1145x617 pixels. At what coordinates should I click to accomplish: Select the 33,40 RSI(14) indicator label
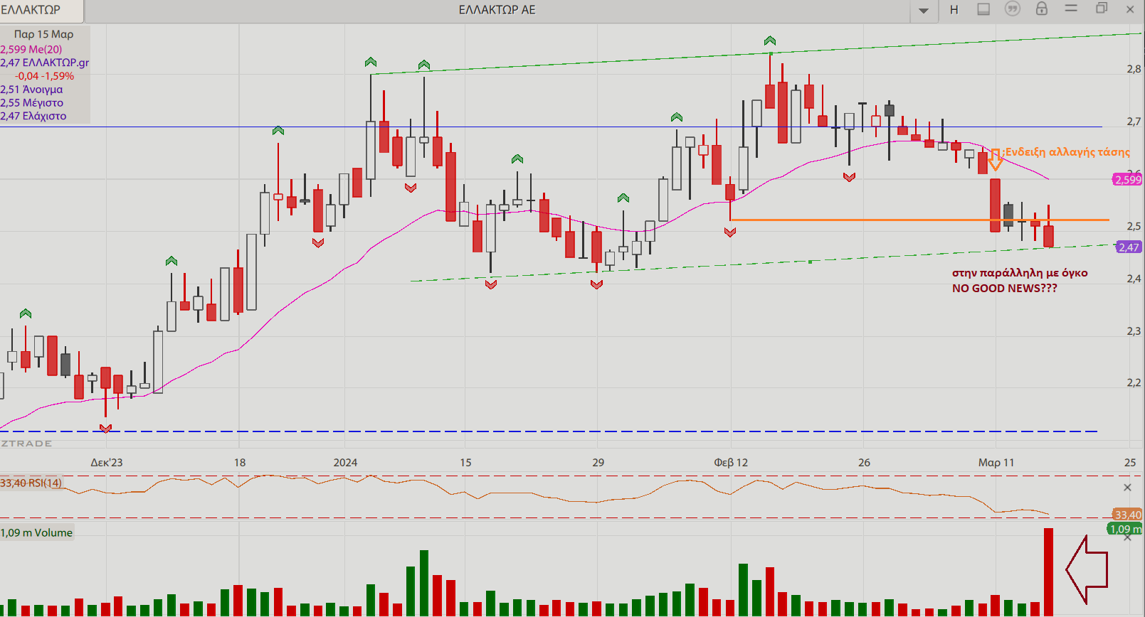(31, 483)
